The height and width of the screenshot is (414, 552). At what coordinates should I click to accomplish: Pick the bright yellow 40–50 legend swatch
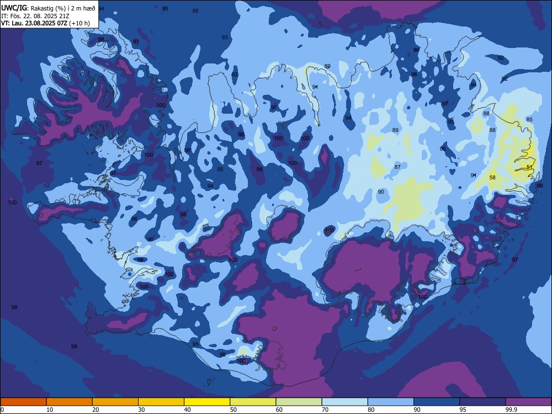tap(207, 402)
